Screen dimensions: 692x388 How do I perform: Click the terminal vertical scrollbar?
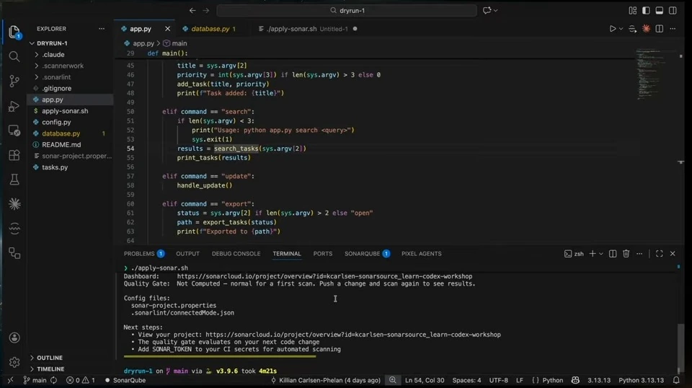[680, 348]
